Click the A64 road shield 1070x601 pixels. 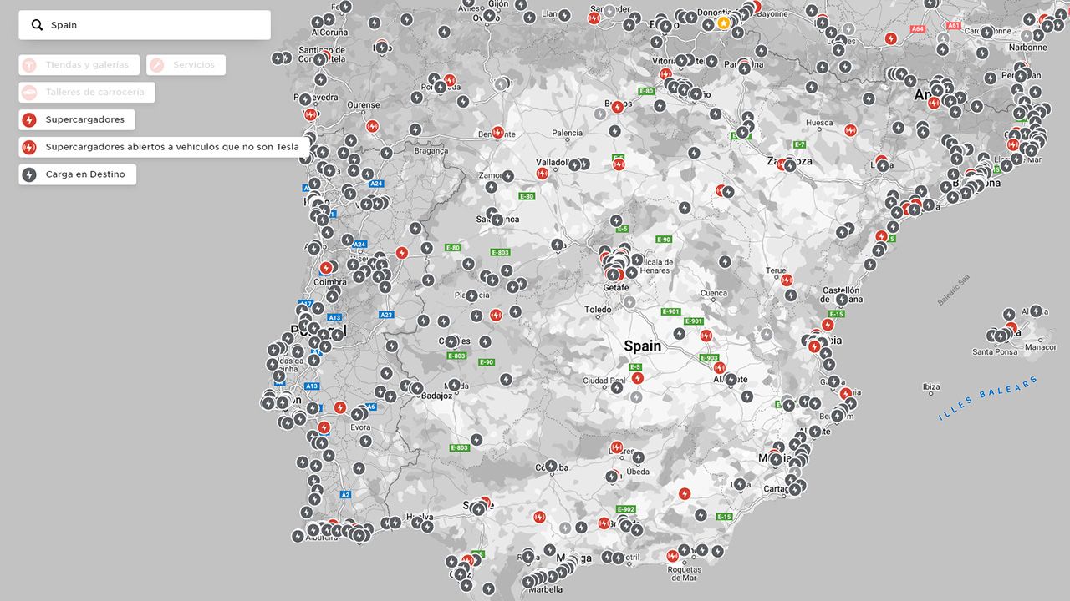pyautogui.click(x=918, y=28)
